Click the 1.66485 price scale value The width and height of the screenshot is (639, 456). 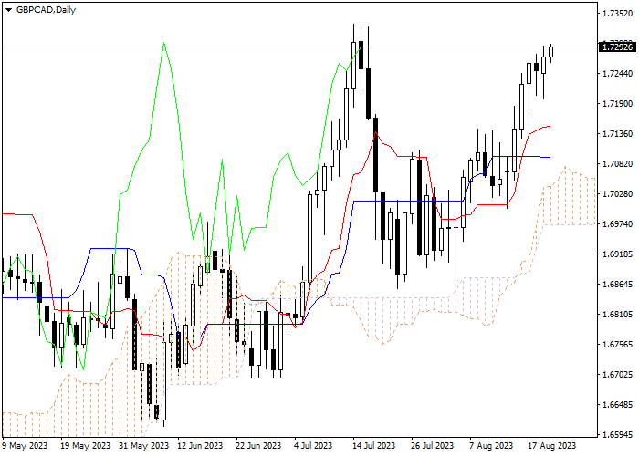tap(617, 405)
